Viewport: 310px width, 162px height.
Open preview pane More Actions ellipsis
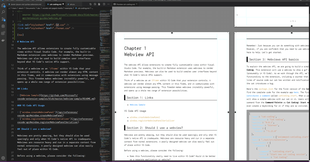pyautogui.click(x=307, y=4)
